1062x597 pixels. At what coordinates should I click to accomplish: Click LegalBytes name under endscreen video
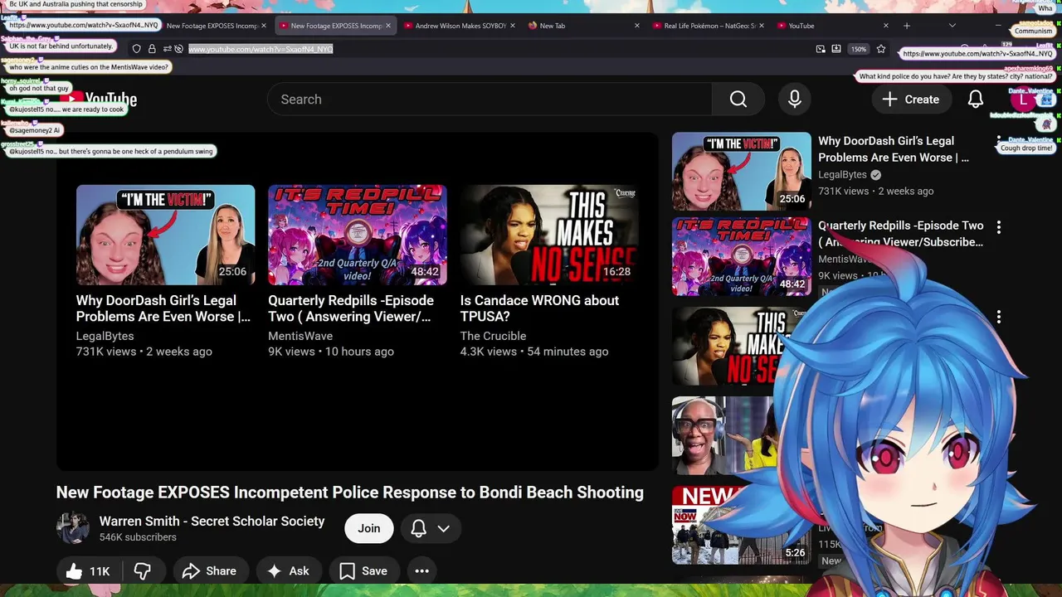coord(105,336)
